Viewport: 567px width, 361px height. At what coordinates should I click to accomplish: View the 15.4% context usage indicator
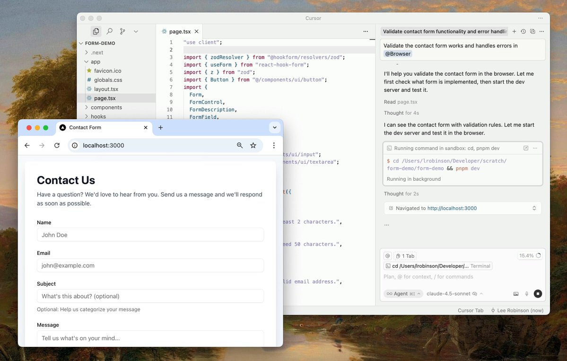(x=530, y=255)
